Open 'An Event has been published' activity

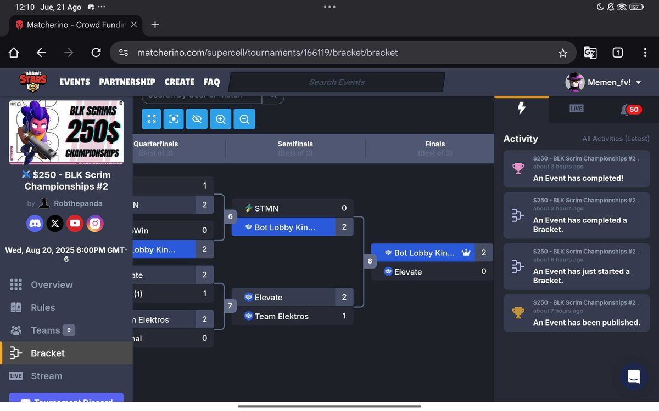pyautogui.click(x=577, y=313)
